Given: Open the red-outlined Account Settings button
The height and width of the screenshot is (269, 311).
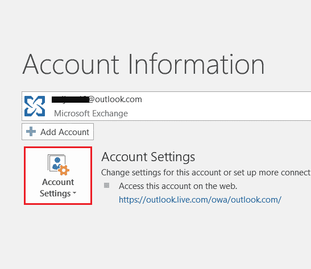Looking at the screenshot, I should click(58, 175).
